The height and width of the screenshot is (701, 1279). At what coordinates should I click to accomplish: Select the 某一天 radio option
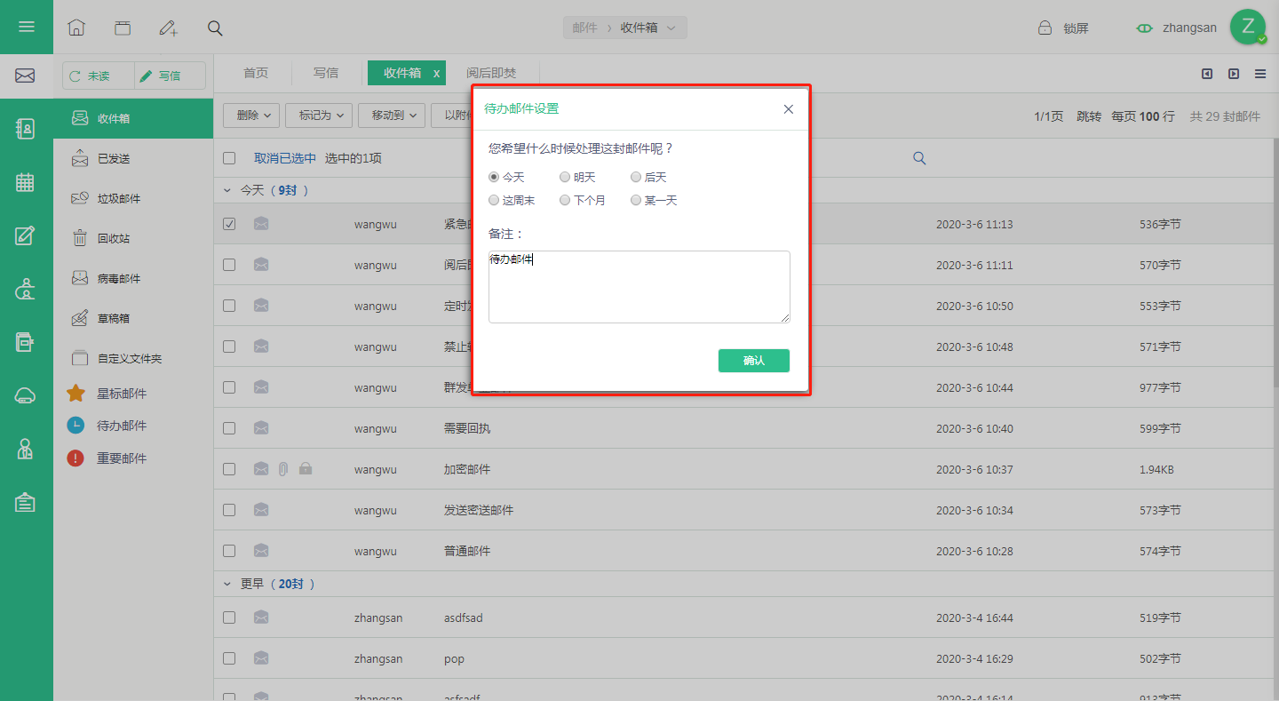[x=636, y=200]
